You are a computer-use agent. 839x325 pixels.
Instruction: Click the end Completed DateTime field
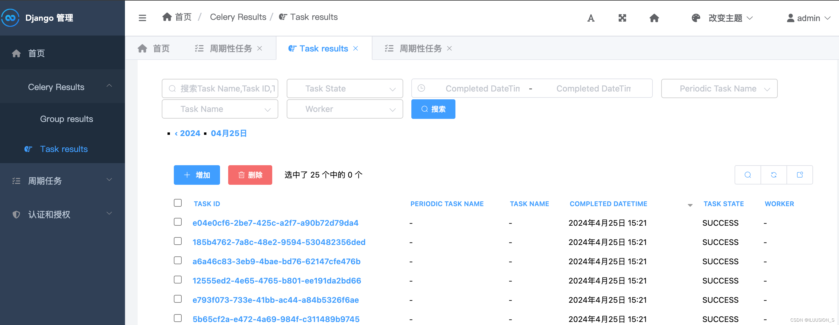pos(593,88)
